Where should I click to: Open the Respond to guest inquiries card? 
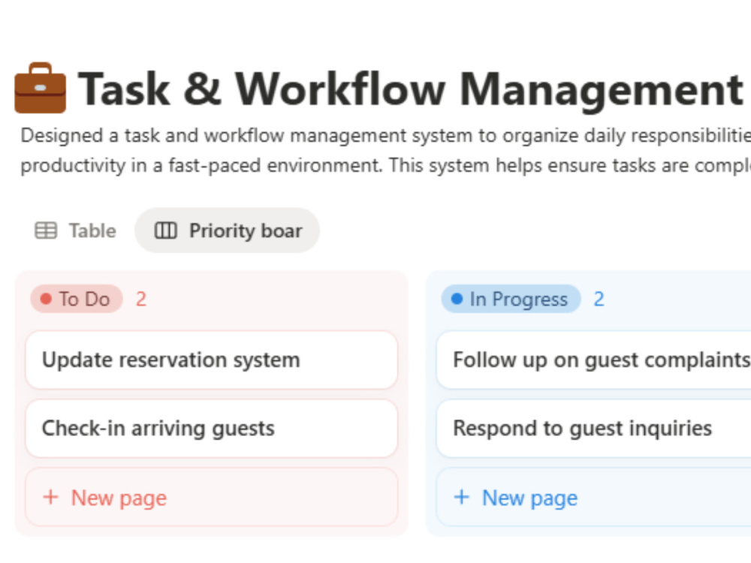[x=594, y=429]
